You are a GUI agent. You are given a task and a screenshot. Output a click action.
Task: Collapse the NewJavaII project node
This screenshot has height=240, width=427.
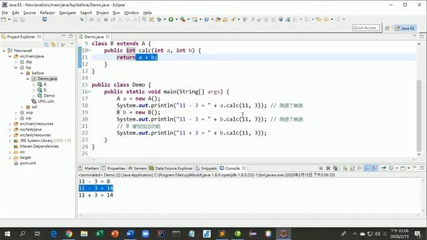tap(4, 51)
